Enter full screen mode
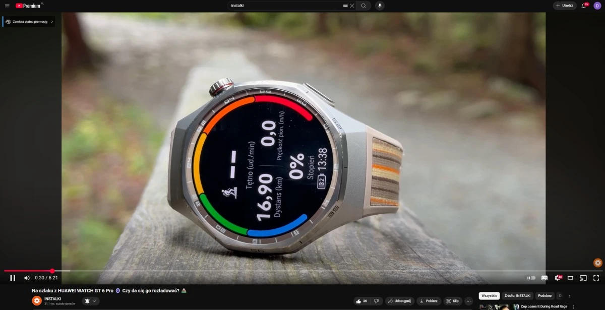 tap(596, 278)
